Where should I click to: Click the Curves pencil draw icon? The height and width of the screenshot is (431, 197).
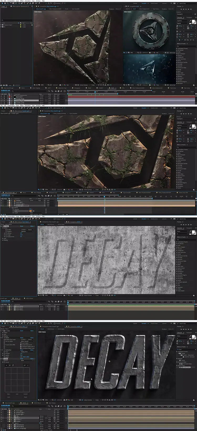(x=28, y=365)
